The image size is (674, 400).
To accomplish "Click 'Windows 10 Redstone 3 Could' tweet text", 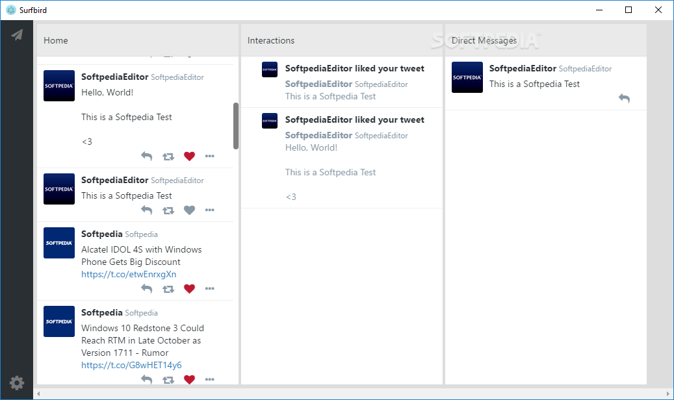I will pyautogui.click(x=143, y=329).
